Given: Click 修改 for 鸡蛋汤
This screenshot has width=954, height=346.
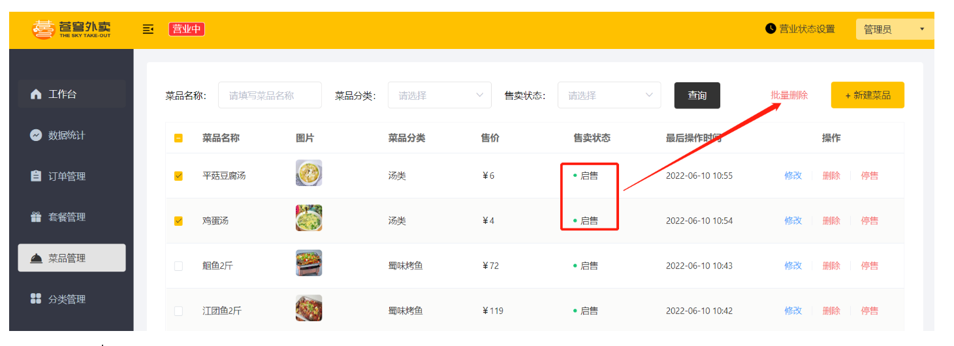Looking at the screenshot, I should 793,221.
